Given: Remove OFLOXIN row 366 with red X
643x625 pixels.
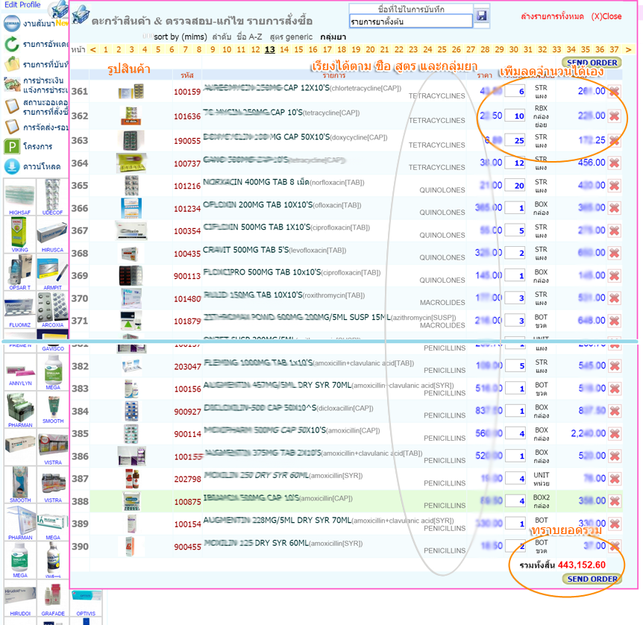Looking at the screenshot, I should pos(614,208).
